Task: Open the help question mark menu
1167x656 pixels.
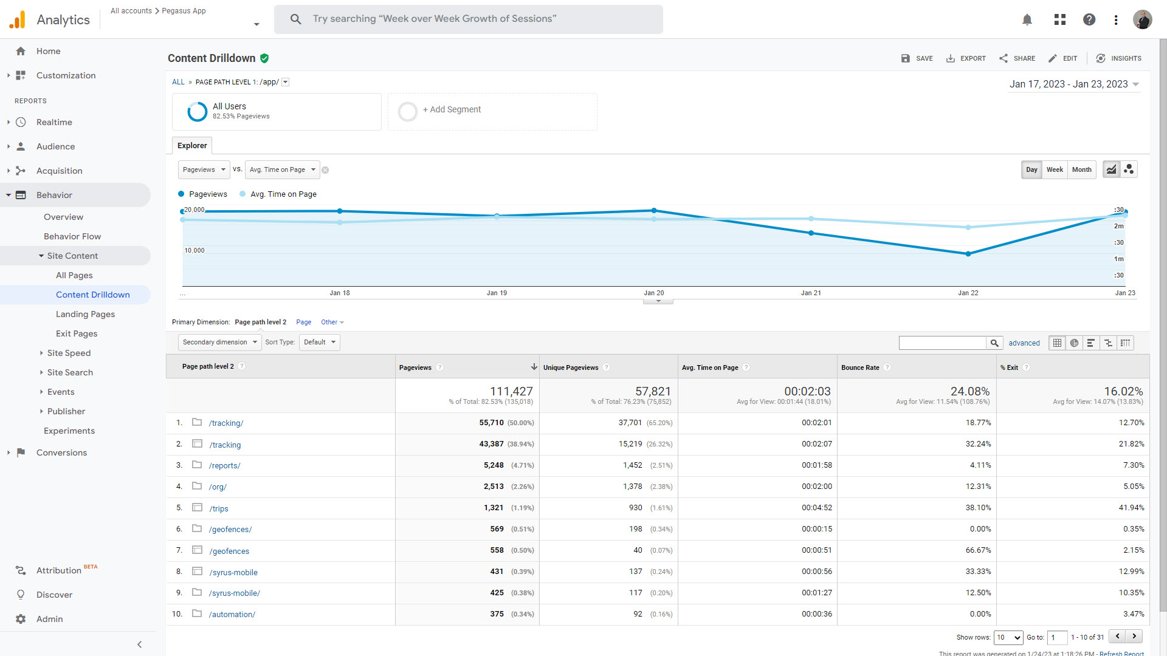Action: [x=1089, y=19]
